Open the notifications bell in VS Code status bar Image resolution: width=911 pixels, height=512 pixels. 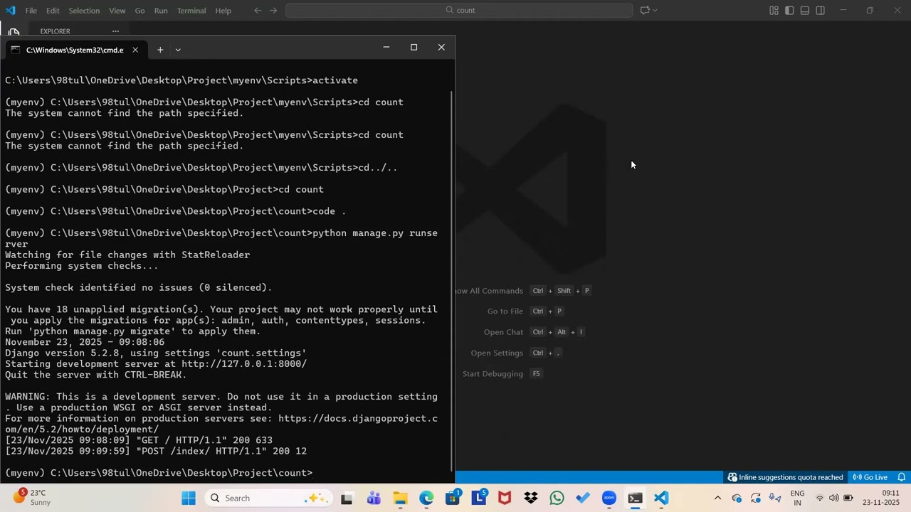[901, 477]
